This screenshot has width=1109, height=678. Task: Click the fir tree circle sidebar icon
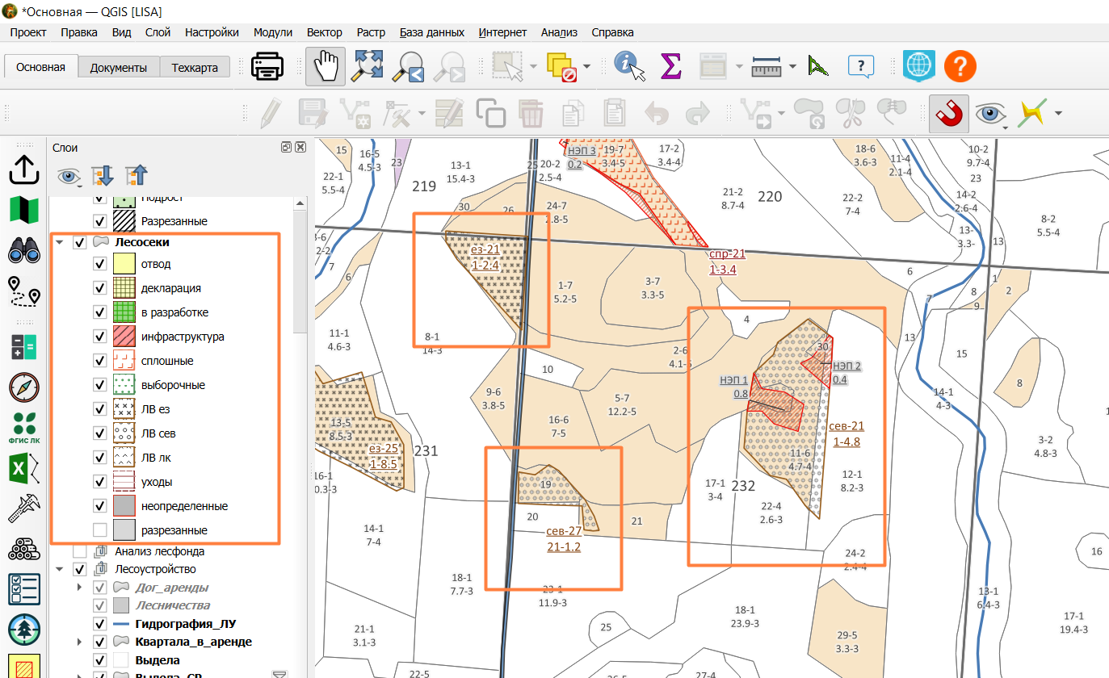point(24,630)
